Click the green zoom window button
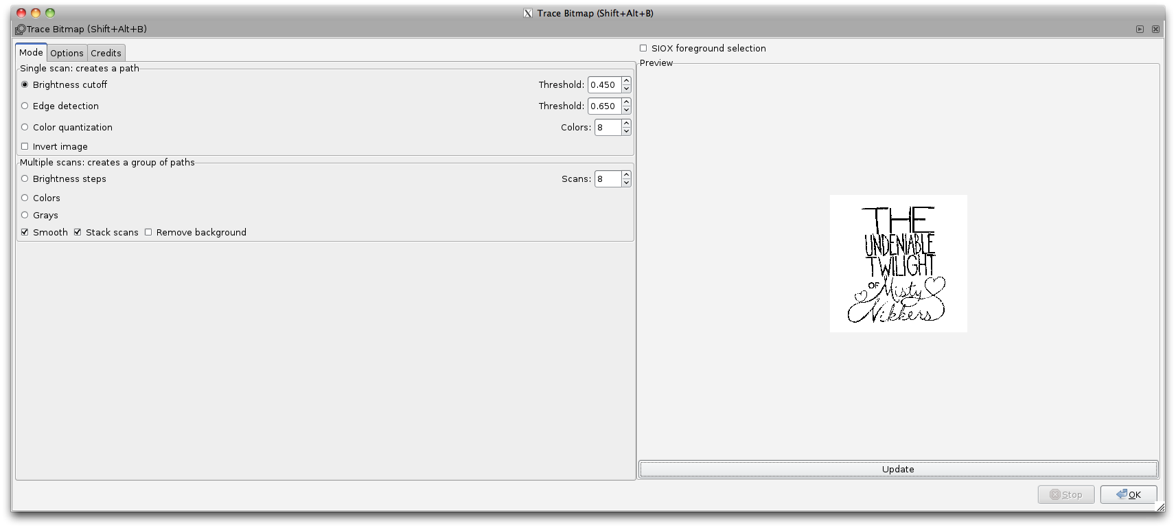Screen dimensions: 1176x528 coord(50,13)
